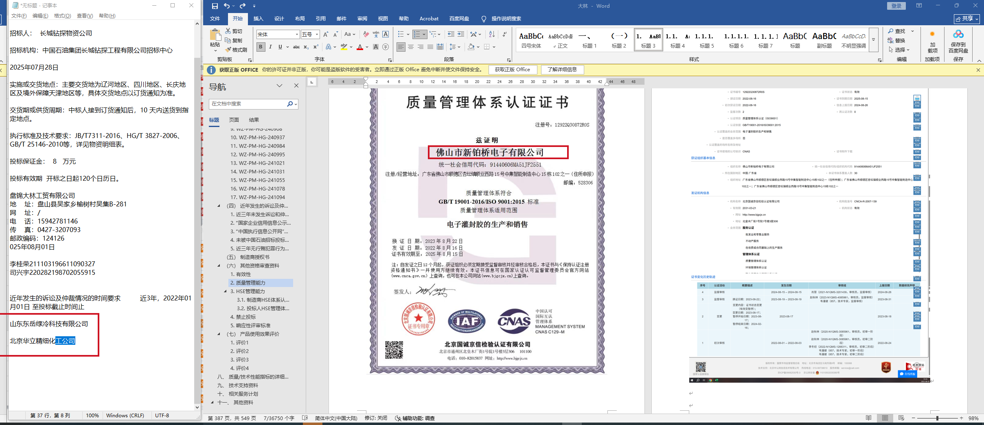Open the 文件 menu in Word
984x425 pixels.
215,19
